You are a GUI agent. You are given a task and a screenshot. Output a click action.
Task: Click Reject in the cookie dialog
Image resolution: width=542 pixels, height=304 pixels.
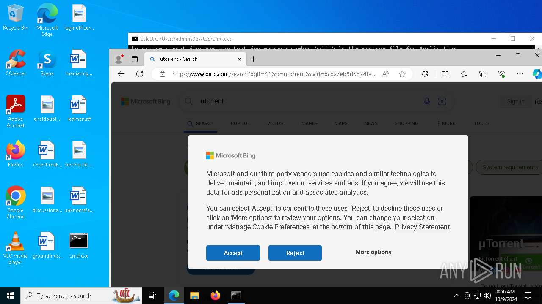[295, 253]
